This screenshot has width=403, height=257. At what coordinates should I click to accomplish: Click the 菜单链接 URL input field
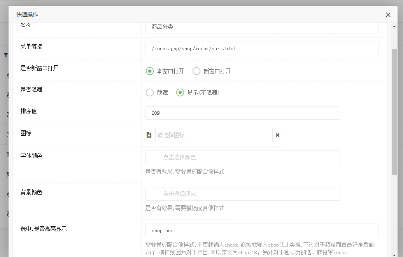point(262,49)
